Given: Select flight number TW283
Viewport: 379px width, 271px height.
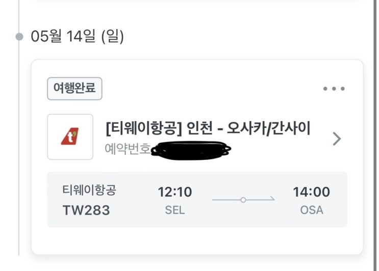Looking at the screenshot, I should click(86, 210).
